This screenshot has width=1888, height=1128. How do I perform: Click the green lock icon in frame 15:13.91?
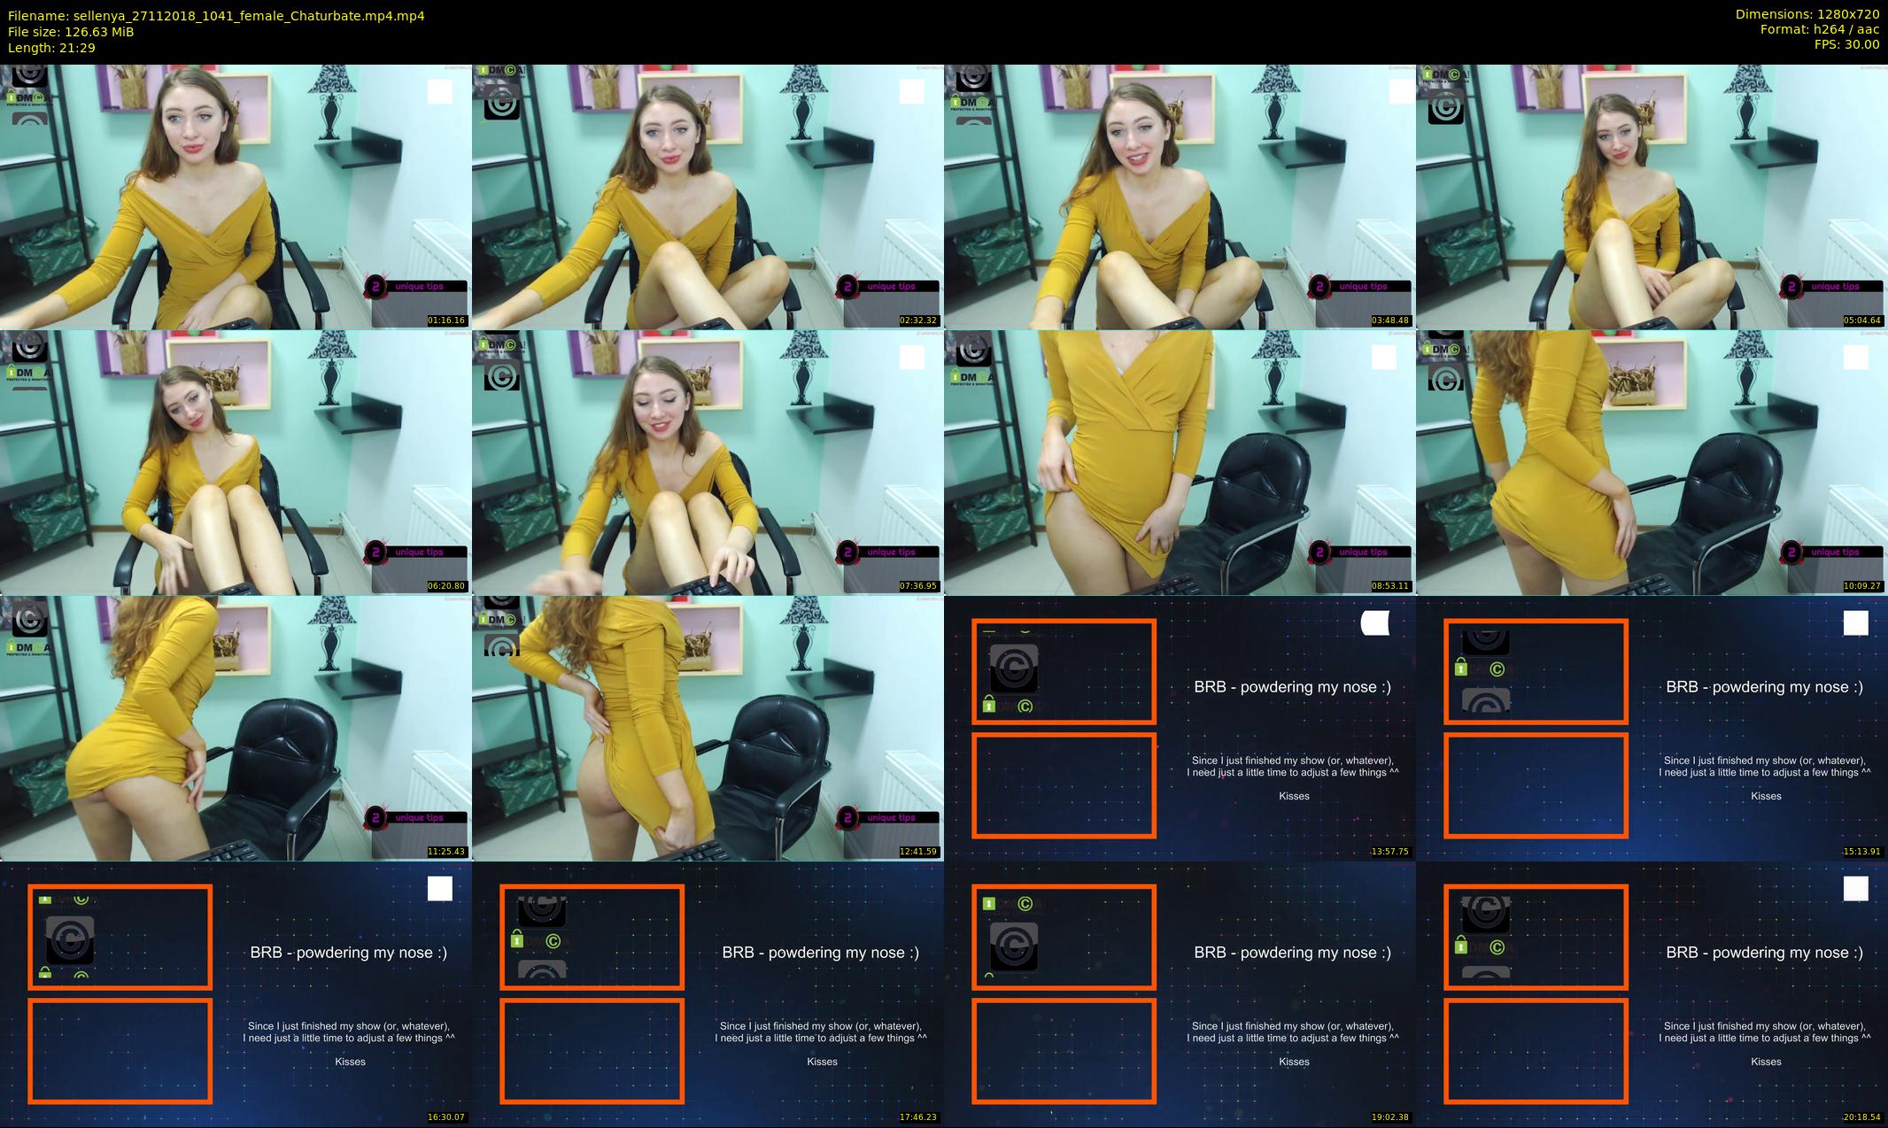1460,668
